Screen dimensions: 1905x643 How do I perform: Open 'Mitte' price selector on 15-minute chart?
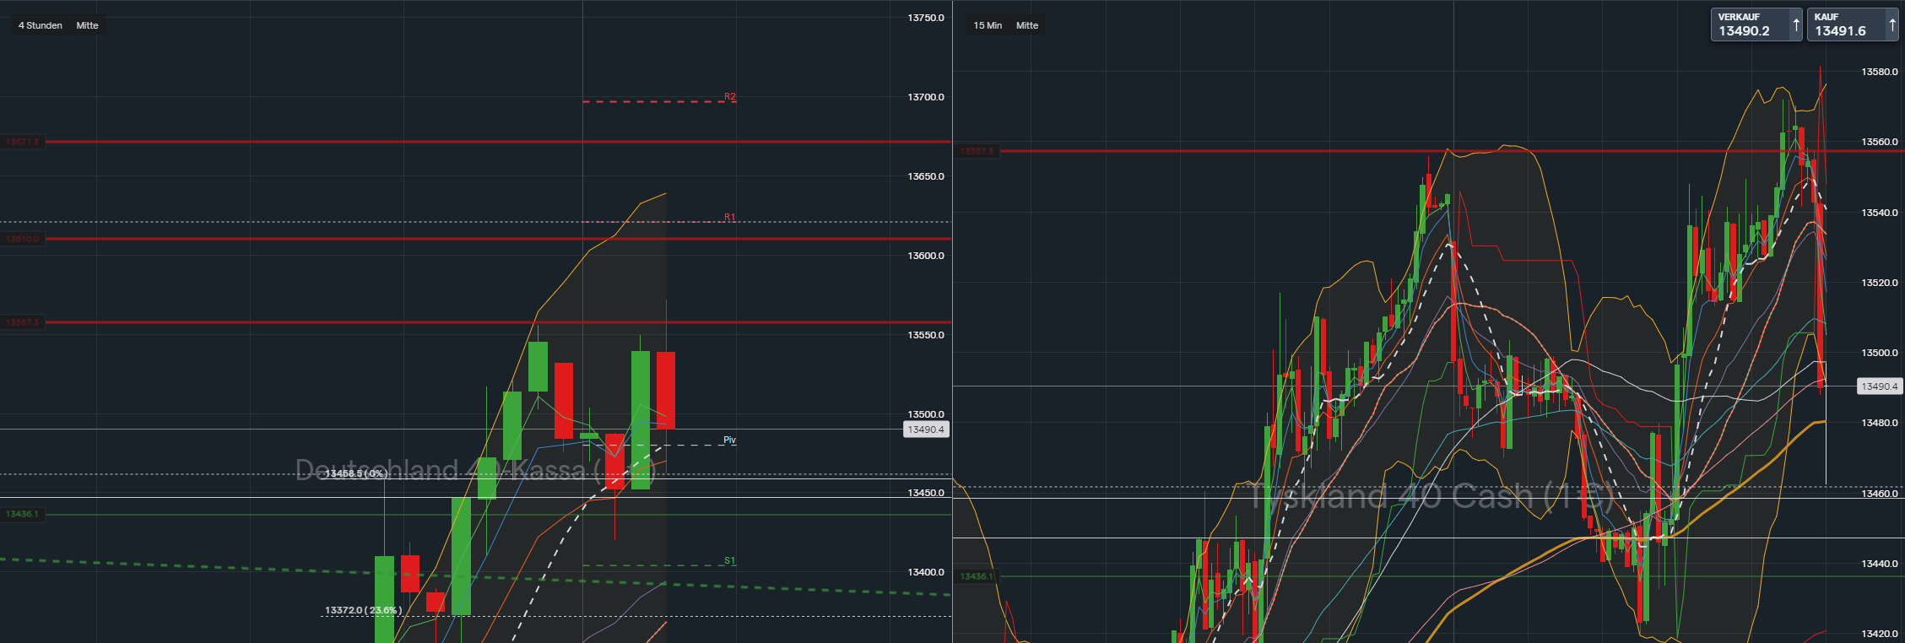coord(1027,25)
